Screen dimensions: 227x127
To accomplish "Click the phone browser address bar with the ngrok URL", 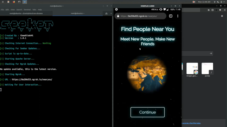I will [x=140, y=16].
